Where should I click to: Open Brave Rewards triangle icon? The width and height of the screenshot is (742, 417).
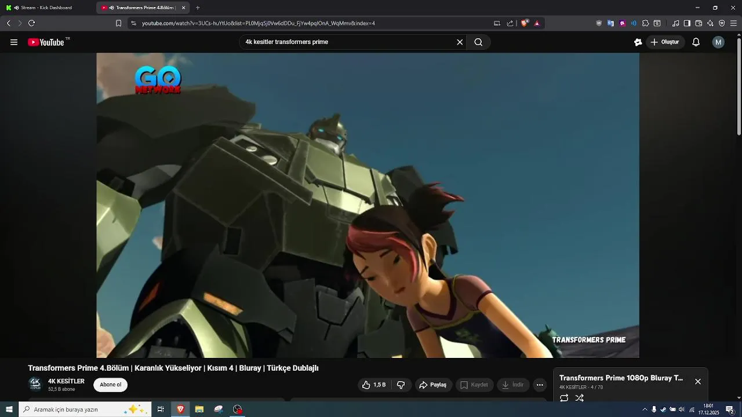click(x=537, y=23)
